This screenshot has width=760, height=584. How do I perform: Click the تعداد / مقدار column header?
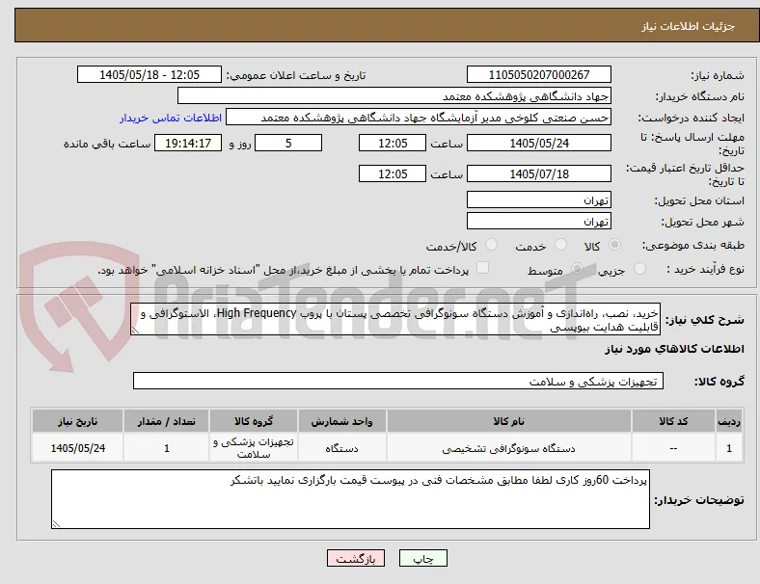(166, 421)
